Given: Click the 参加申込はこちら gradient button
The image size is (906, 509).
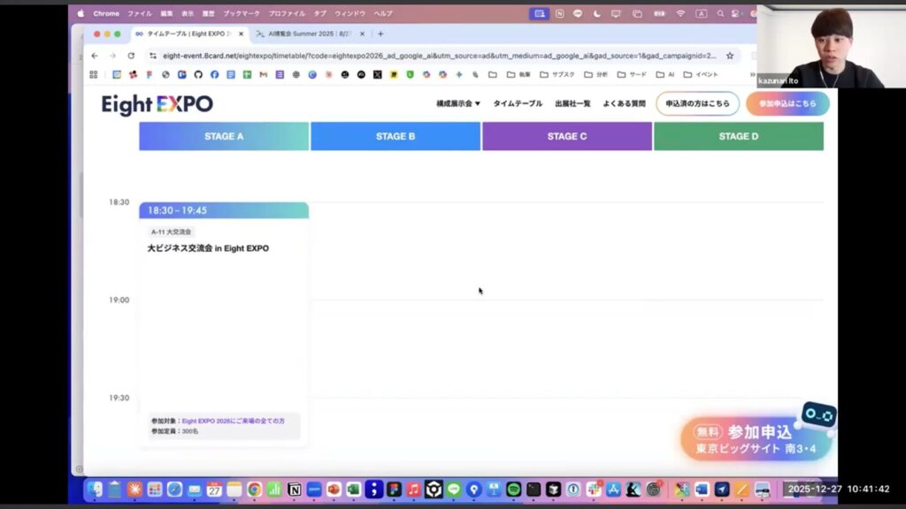Looking at the screenshot, I should [x=787, y=103].
